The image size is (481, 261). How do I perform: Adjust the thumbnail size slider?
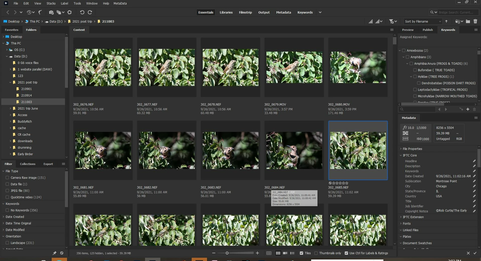click(x=227, y=253)
